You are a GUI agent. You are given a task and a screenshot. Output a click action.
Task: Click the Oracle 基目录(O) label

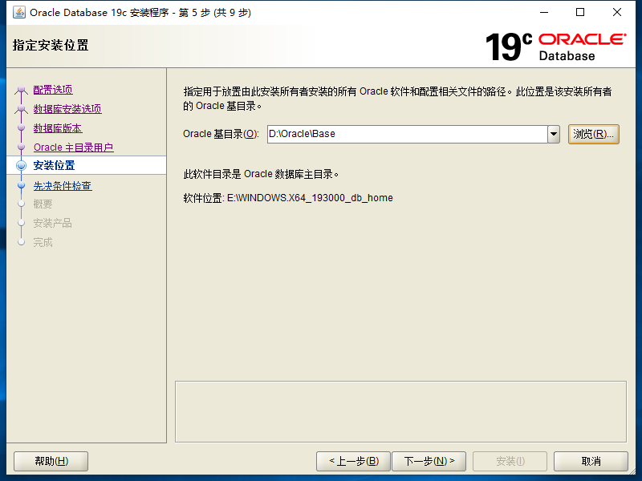coord(221,134)
